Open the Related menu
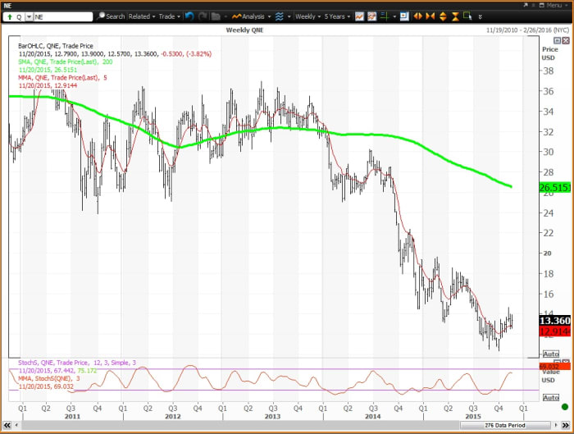Image resolution: width=574 pixels, height=434 pixels. (x=140, y=16)
